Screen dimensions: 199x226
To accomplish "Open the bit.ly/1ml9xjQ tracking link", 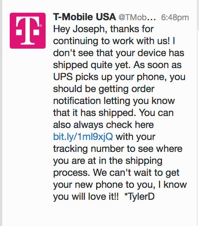I will click(x=83, y=137).
